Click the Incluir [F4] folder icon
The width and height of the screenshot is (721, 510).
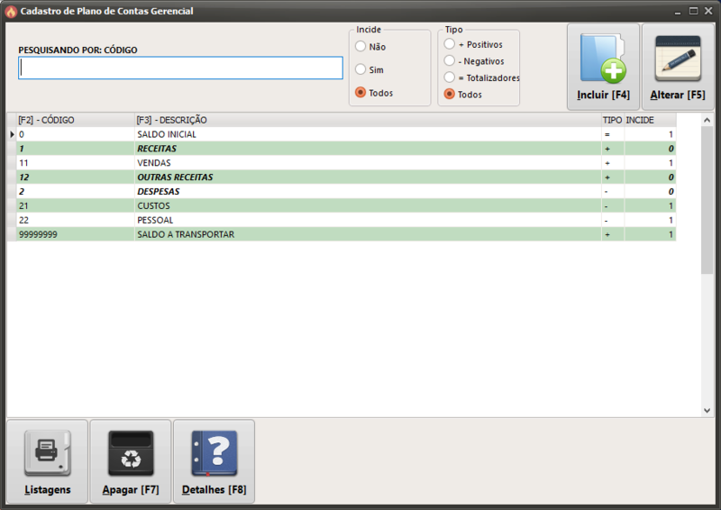click(x=603, y=59)
